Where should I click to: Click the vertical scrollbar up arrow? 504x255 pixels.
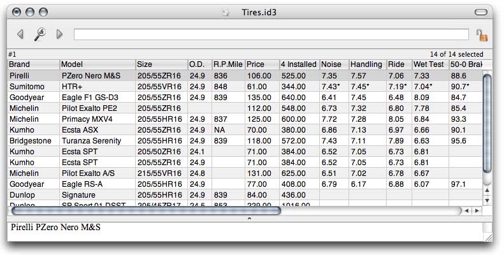(487, 191)
